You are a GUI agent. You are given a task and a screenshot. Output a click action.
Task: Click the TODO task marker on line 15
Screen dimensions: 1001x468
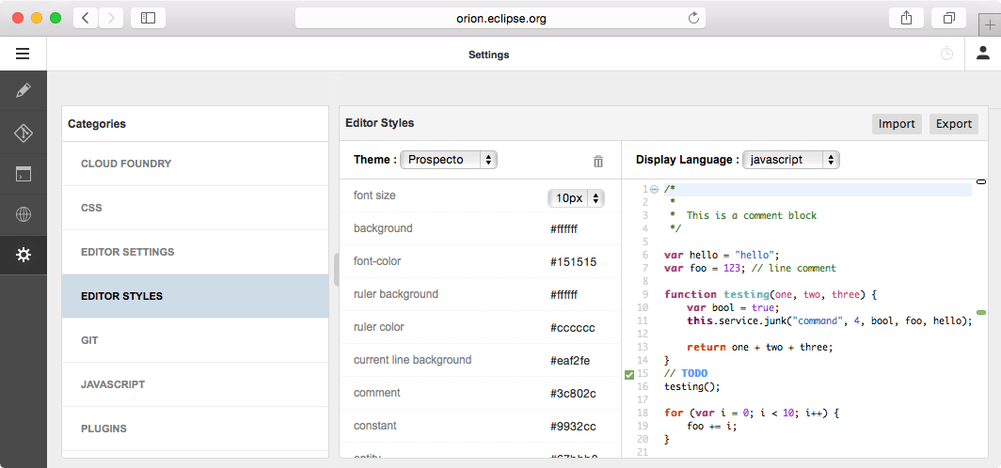(x=629, y=374)
